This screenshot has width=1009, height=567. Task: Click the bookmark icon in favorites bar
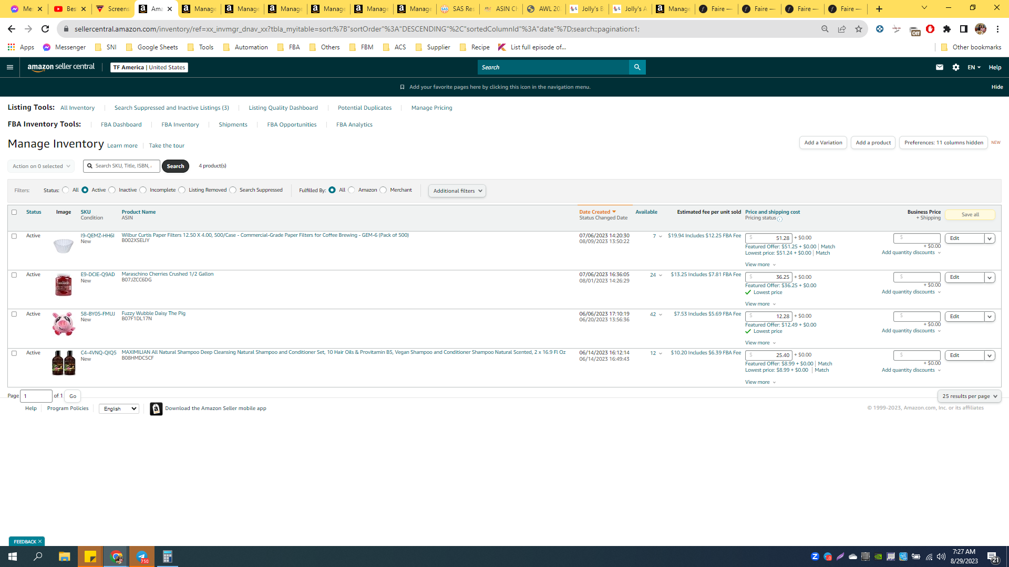pos(402,87)
